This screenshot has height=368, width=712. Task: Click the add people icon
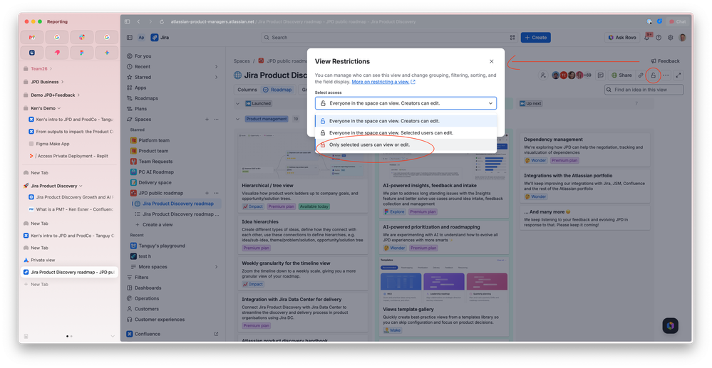coord(542,75)
